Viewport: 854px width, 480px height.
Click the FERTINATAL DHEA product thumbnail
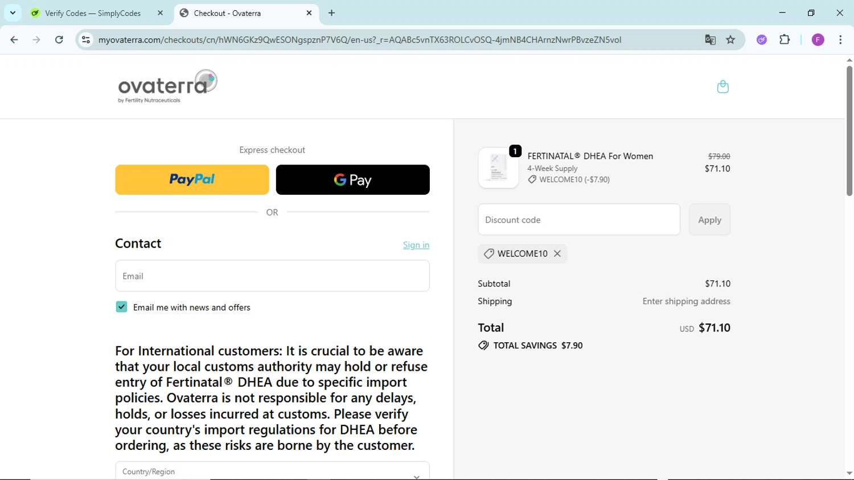(498, 168)
